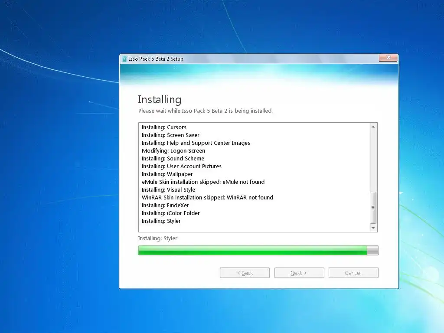This screenshot has width=444, height=333.
Task: Select the 'Installing: FindeXer' log line
Action: tap(165, 205)
